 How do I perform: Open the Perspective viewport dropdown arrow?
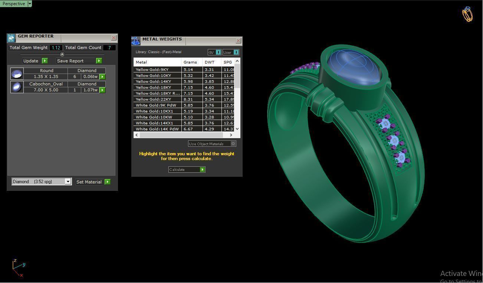click(x=30, y=4)
